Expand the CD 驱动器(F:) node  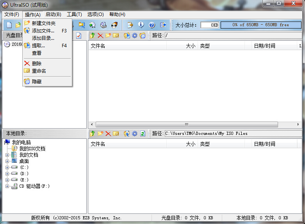[x=7, y=186]
